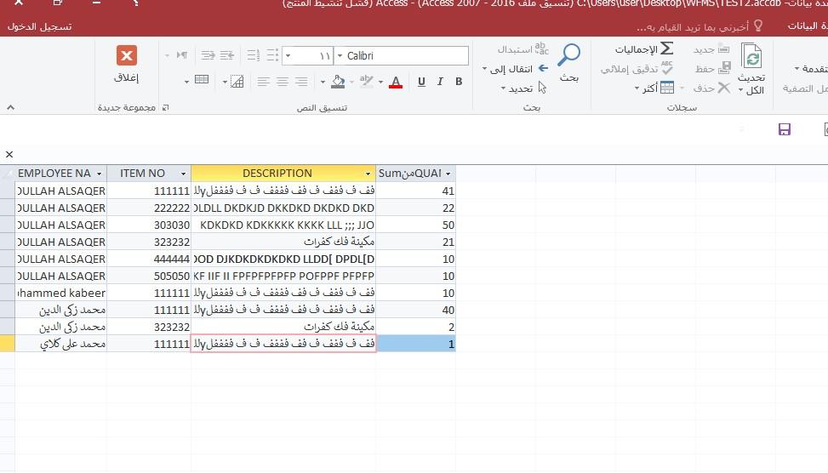Click the hammed kabeer employee cell
The image size is (828, 473).
[x=60, y=293]
